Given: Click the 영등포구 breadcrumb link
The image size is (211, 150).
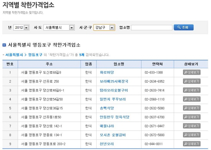Looking at the screenshot, I should [x=35, y=55].
